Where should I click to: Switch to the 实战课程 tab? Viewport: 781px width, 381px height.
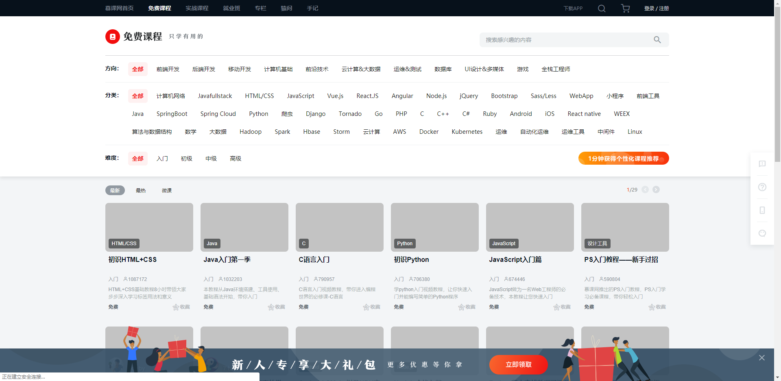[x=197, y=8]
